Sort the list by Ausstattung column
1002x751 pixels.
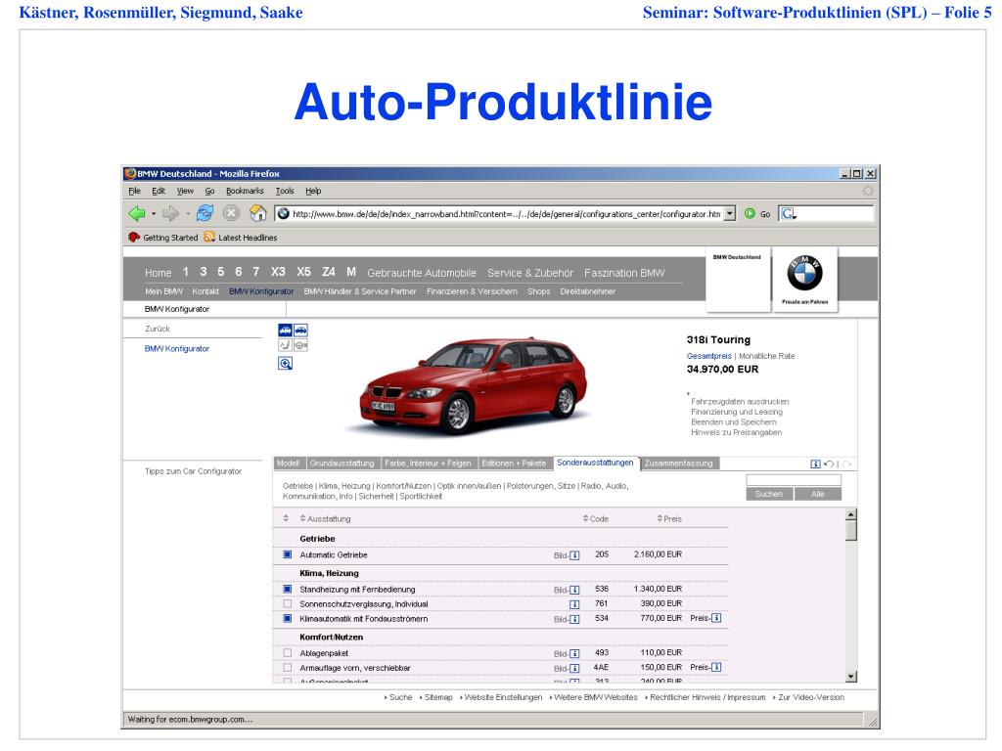pyautogui.click(x=325, y=518)
